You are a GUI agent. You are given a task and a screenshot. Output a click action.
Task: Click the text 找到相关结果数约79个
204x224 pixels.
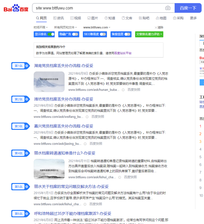pos(51,47)
